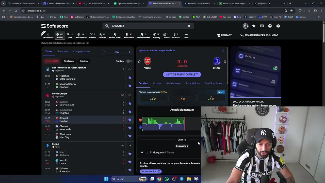Viewport: 325px width, 183px height.
Task: Open the help question mark icon
Action: 270,26
